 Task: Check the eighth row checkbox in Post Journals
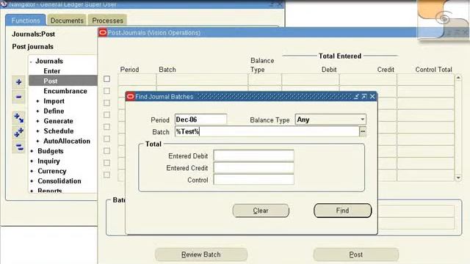click(106, 163)
